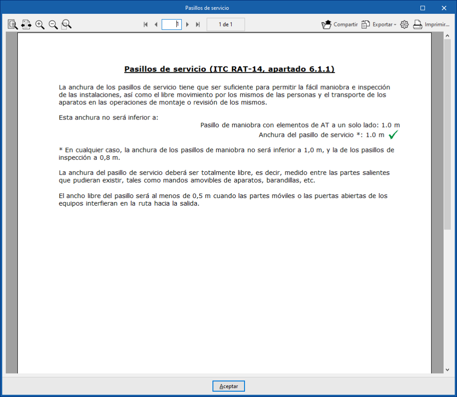Screen dimensions: 457x397
Task: Select zoom-to-region magnifier icon
Action: 66,25
